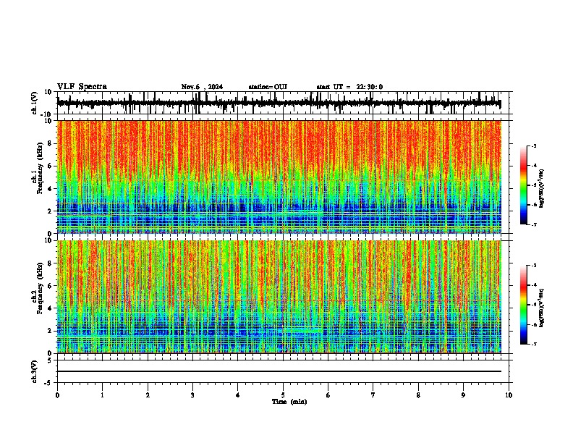The image size is (573, 443).
Task: Click the "5" tick on ch.3(V) axis
Action: (x=51, y=360)
